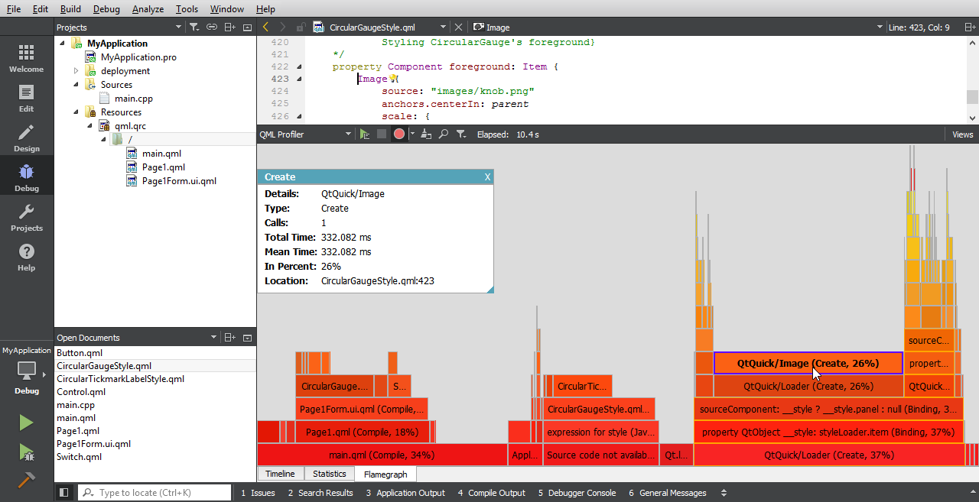Build project with hammer icon

click(x=26, y=481)
